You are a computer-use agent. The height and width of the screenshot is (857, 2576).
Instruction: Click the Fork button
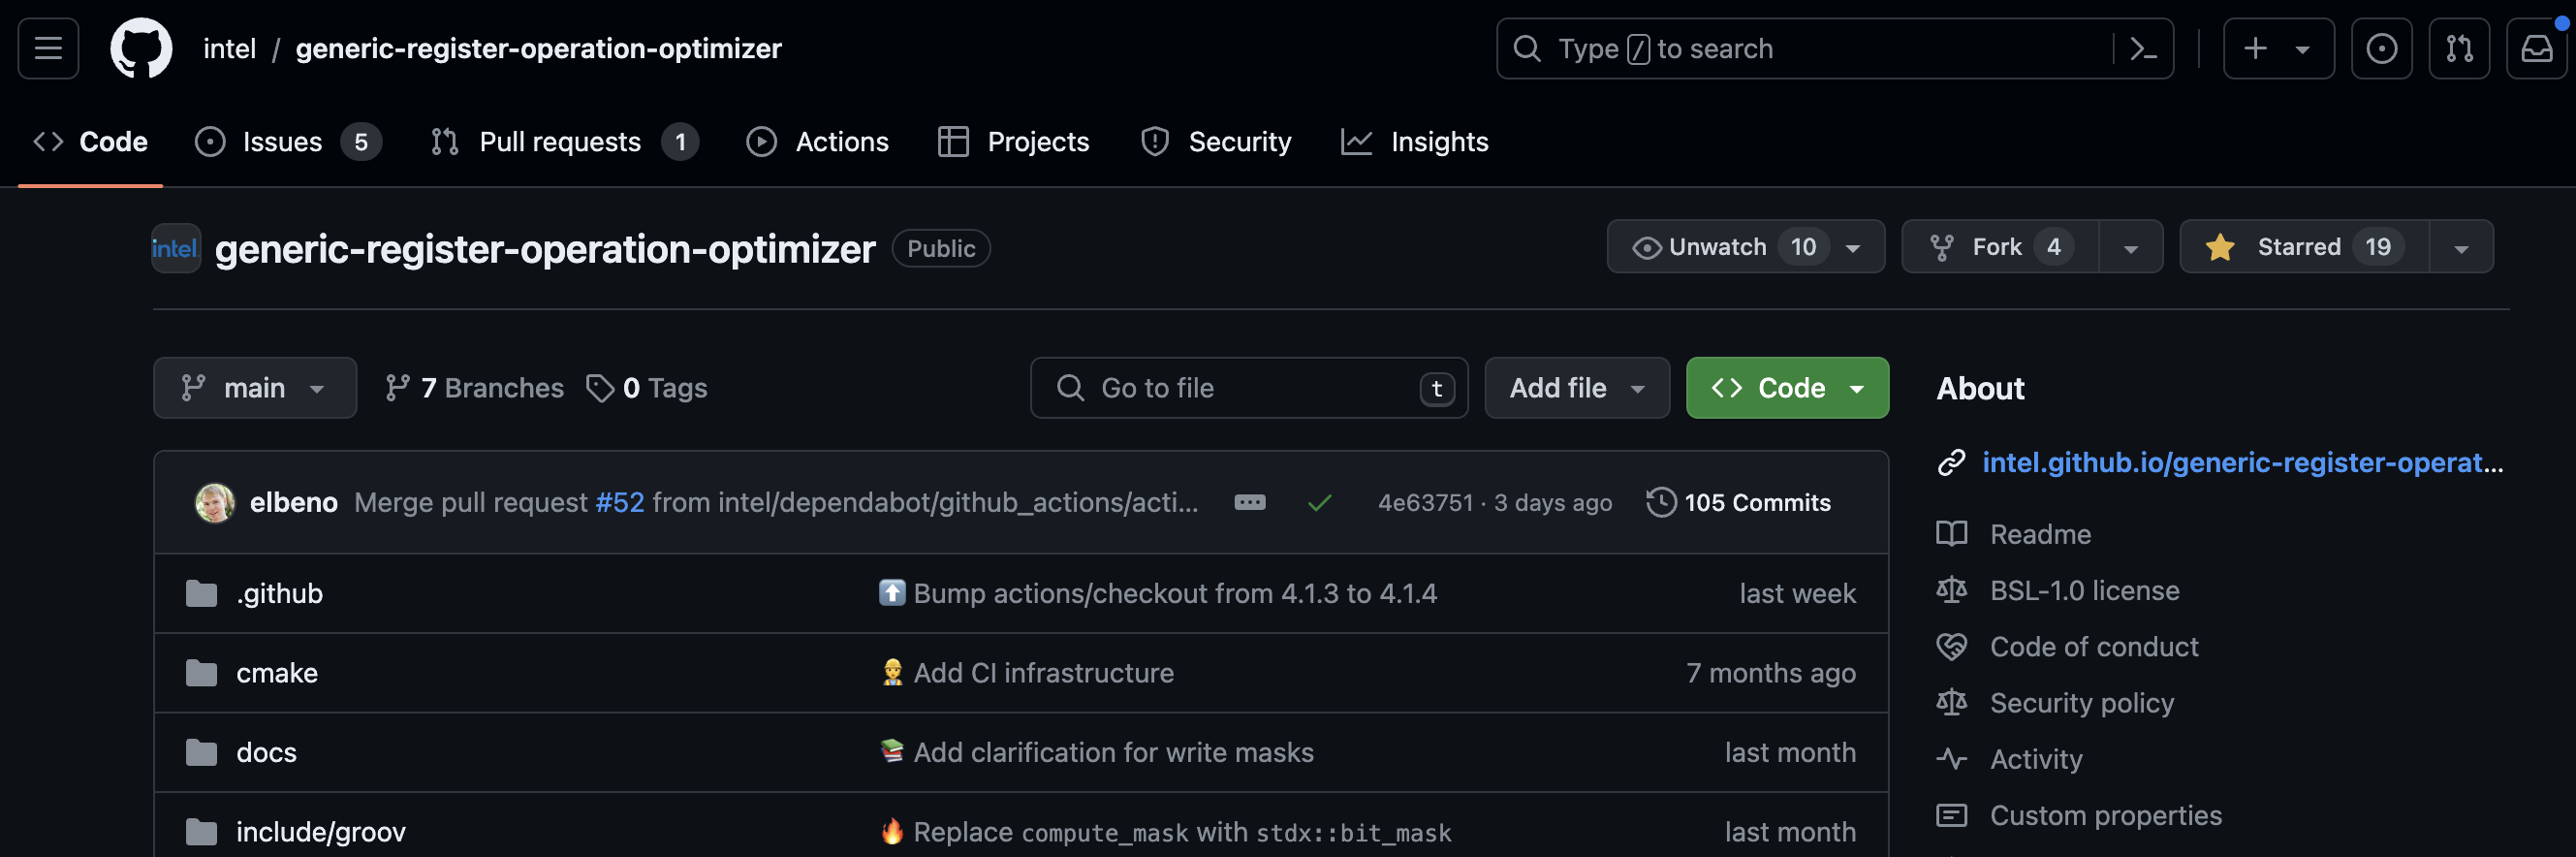[x=1999, y=247]
